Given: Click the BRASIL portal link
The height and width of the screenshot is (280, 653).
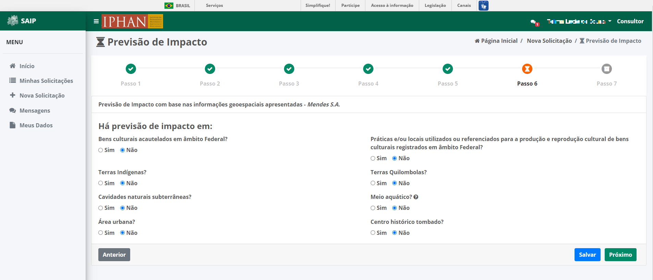Looking at the screenshot, I should coord(183,5).
